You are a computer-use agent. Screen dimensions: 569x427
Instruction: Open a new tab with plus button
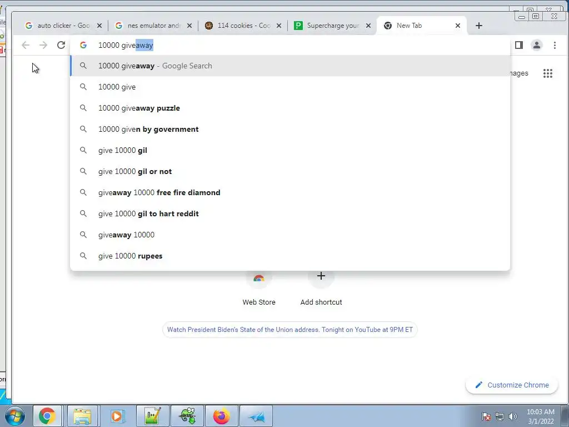tap(479, 26)
